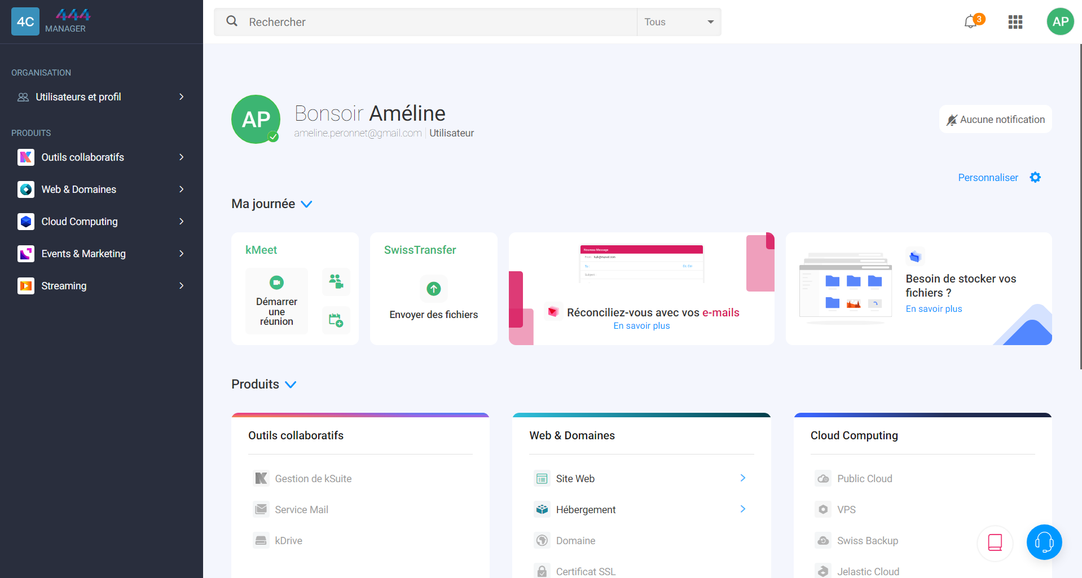The width and height of the screenshot is (1082, 578).
Task: Click the kMeet join meeting people icon
Action: tap(336, 281)
